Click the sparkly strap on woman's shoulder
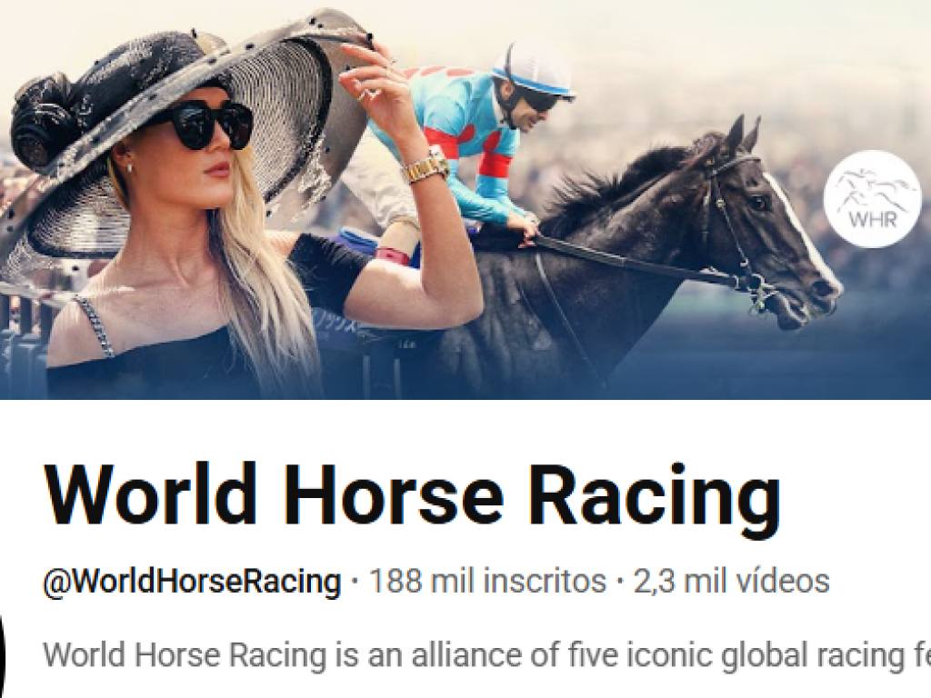The image size is (931, 698). click(95, 325)
